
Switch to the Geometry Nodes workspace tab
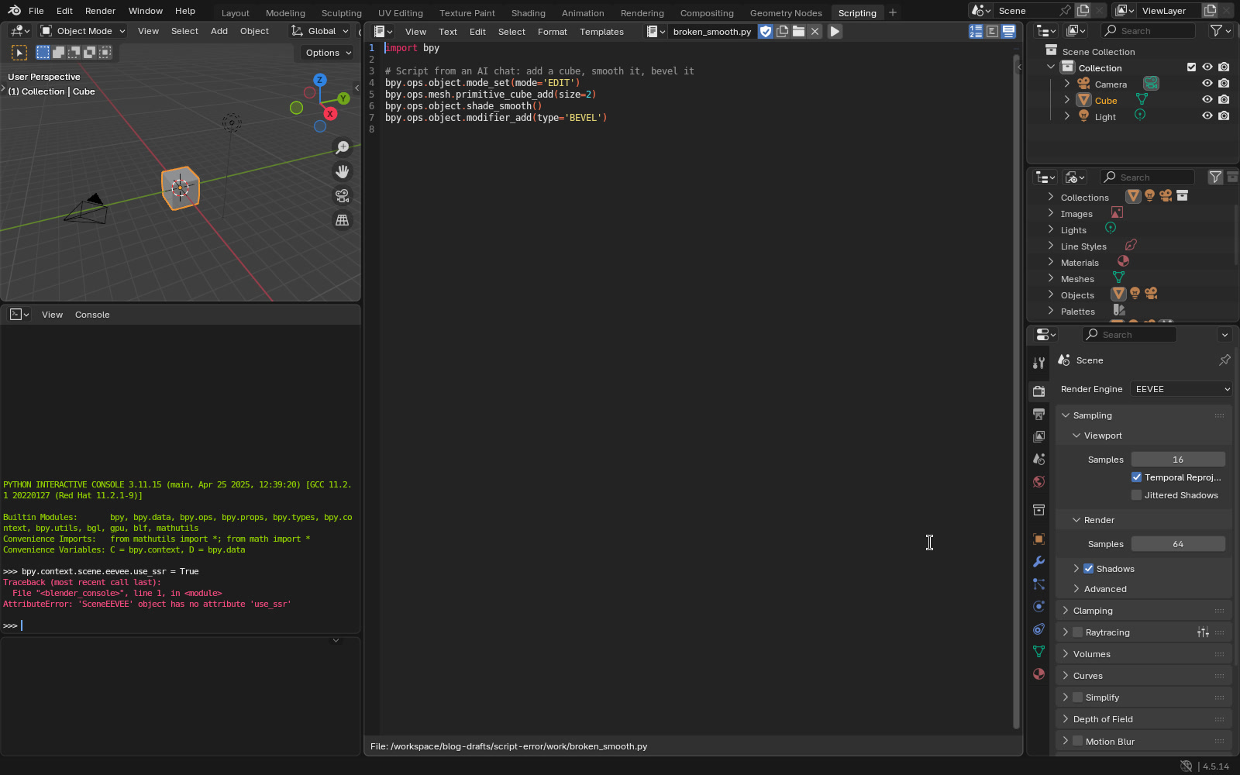[786, 12]
